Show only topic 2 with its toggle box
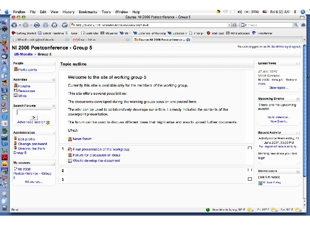This screenshot has width=310, height=232. click(250, 170)
